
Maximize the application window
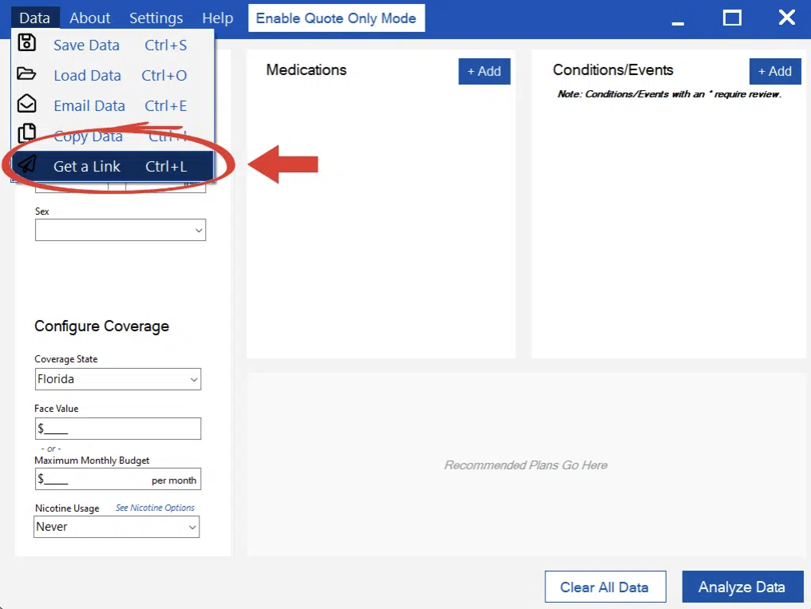pos(732,18)
